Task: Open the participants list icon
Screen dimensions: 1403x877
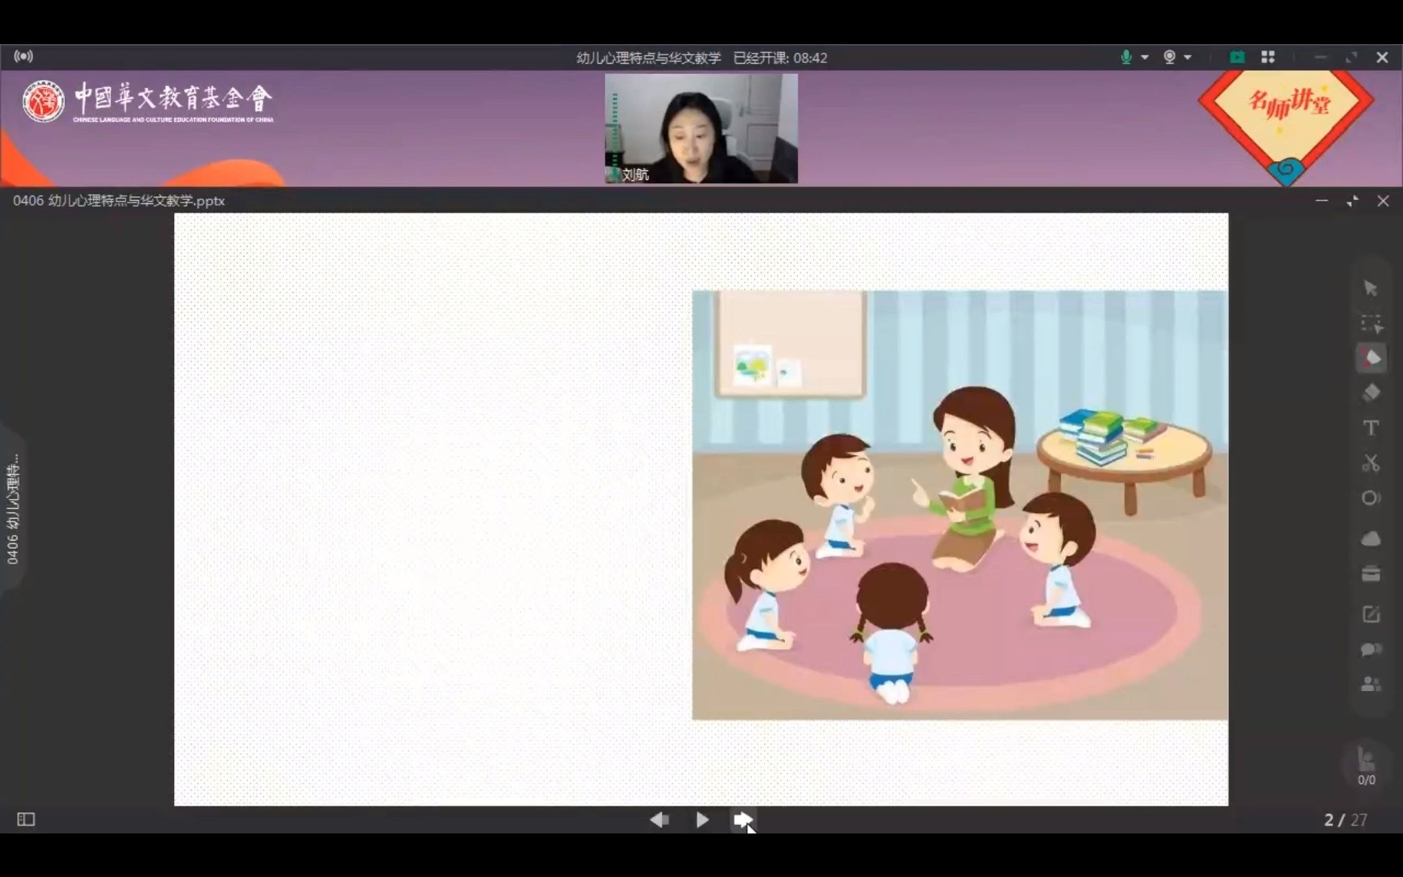Action: click(1371, 684)
